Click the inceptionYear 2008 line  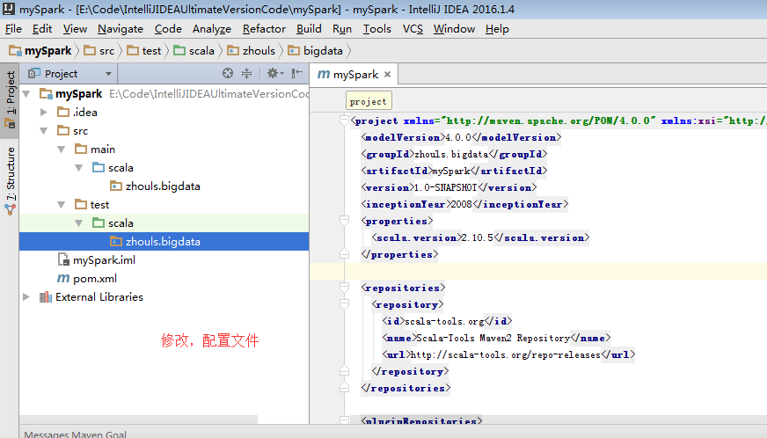pyautogui.click(x=464, y=205)
